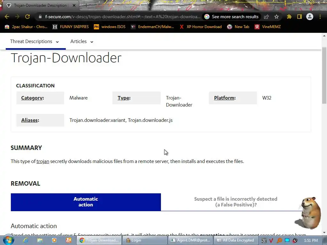This screenshot has width=327, height=245.
Task: Click the Category label link
Action: 33,98
